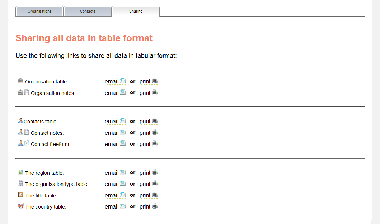Screen dimensions: 380x224
Task: Click the bank icon beside Organisation table
Action: coord(20,81)
